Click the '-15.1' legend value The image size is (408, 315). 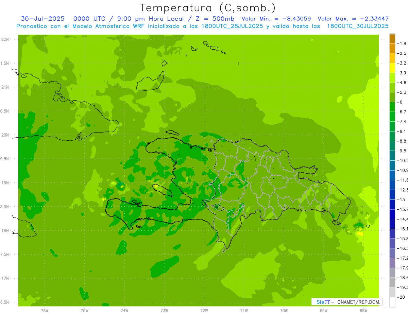403,229
